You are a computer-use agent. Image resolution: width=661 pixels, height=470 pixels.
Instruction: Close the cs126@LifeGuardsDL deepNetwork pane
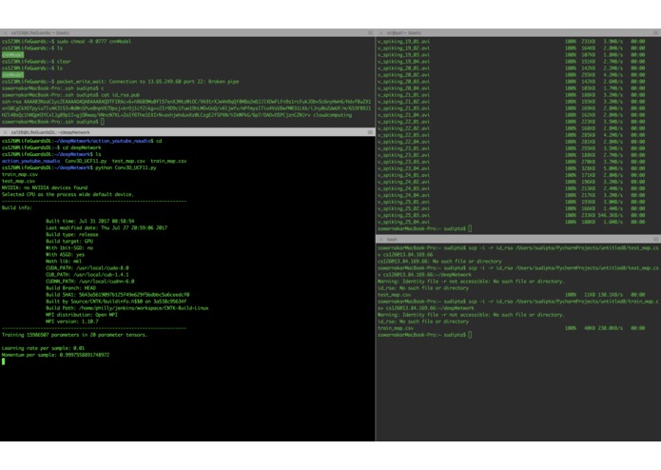click(x=5, y=132)
